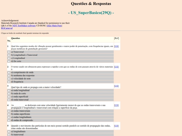Choose c) Longitudinal for question 1

point(9,58)
